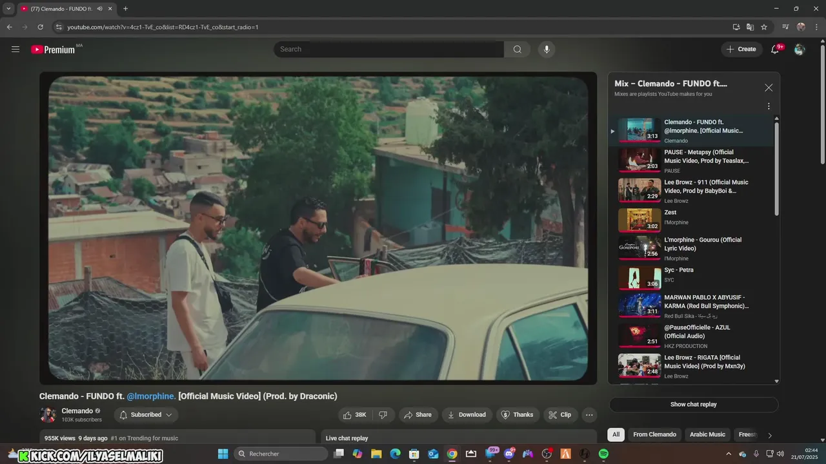Play MARWAN PABLO X ABYUSIF - KARMA
Screen dimensions: 826x464
[x=690, y=306]
